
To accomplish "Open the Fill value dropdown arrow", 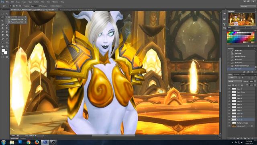I will pyautogui.click(x=255, y=85).
